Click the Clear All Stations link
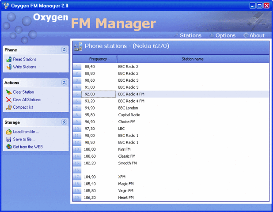Viewport: 273px width, 212px height. pos(27,100)
